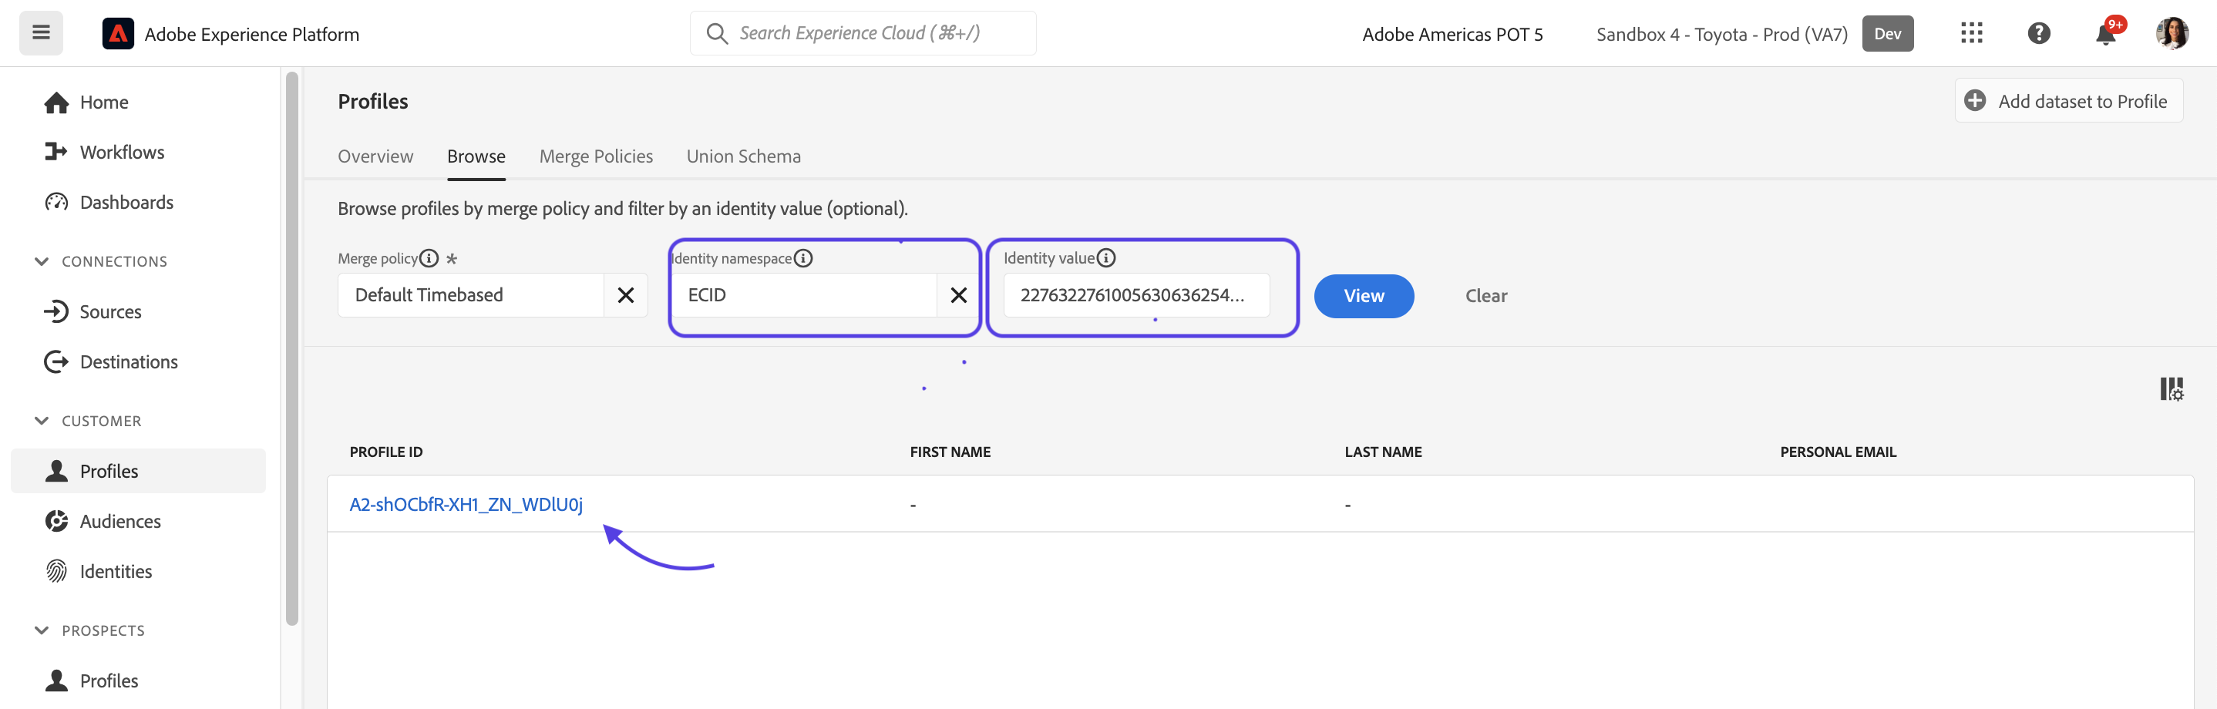2217x709 pixels.
Task: Click the View button
Action: pyautogui.click(x=1363, y=296)
